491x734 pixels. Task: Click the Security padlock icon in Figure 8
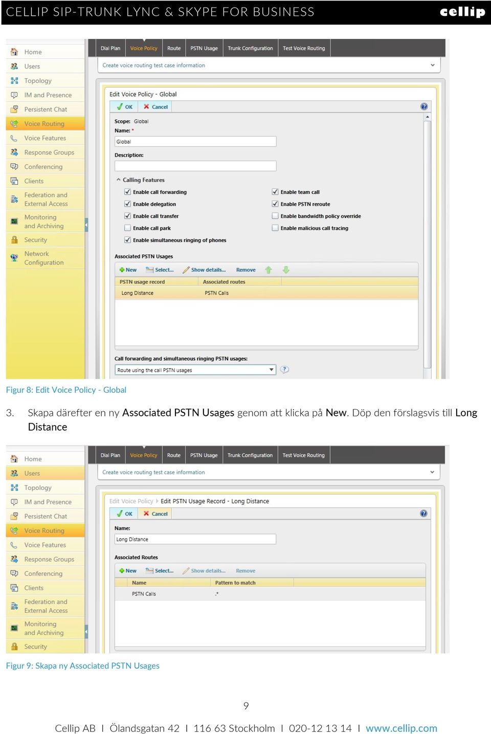click(14, 239)
